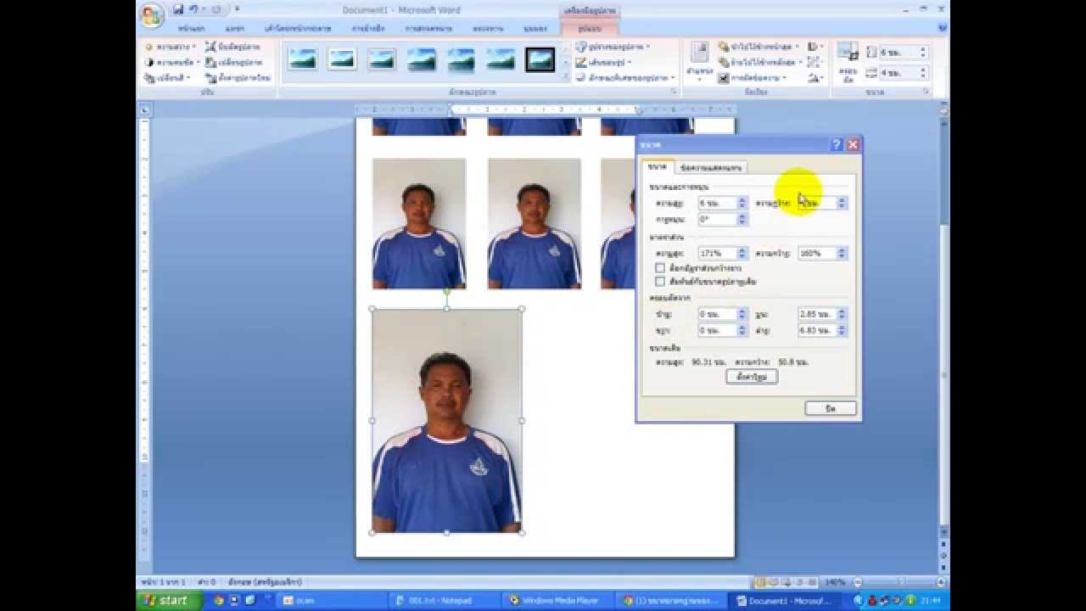This screenshot has height=611, width=1086.
Task: Open the Recolor dropdown in the Adjust group
Action: (x=168, y=77)
